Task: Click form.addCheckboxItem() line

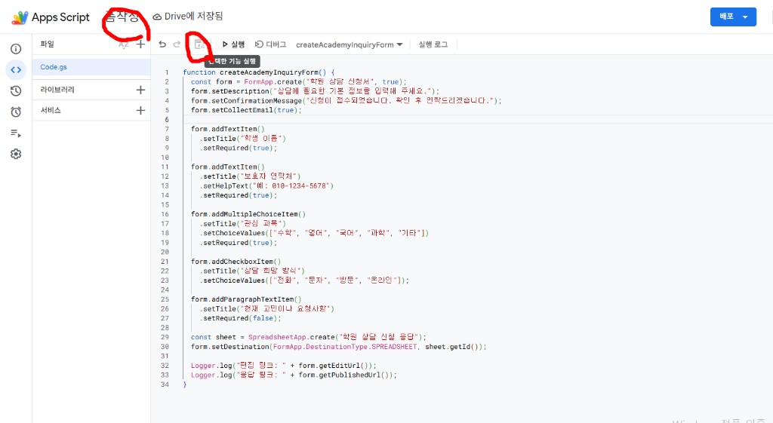Action: pyautogui.click(x=236, y=262)
